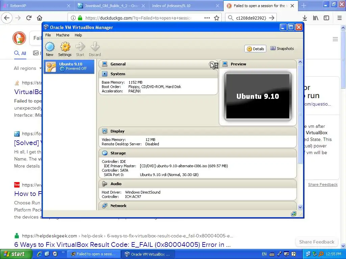
Task: Switch to the Download_Old_Builds_4_2 browser tab
Action: [112, 6]
